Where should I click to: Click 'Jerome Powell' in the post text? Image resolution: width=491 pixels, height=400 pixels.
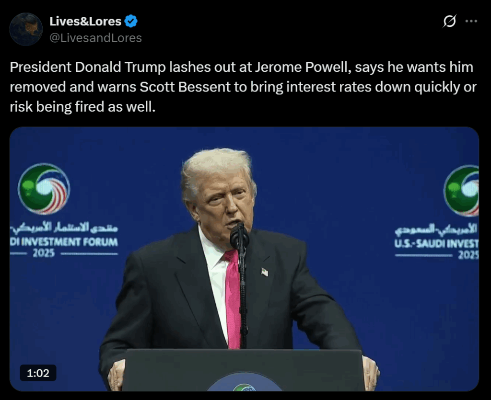pos(303,67)
